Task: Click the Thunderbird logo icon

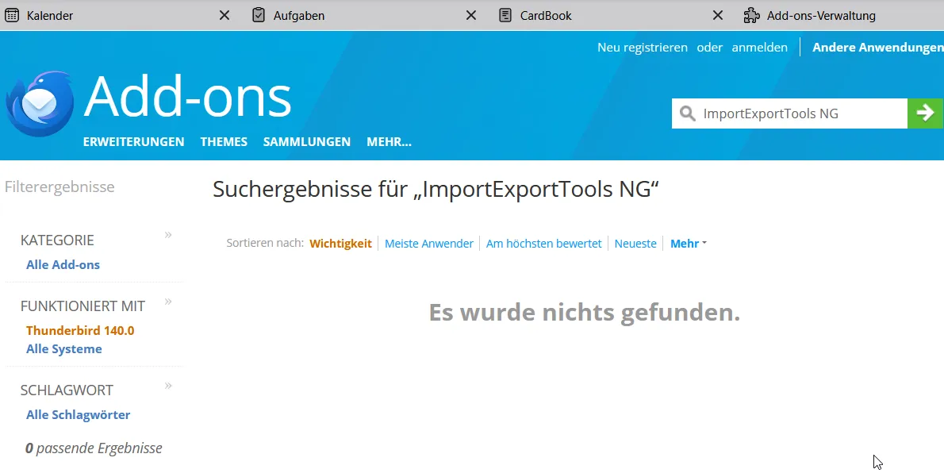Action: pyautogui.click(x=40, y=103)
